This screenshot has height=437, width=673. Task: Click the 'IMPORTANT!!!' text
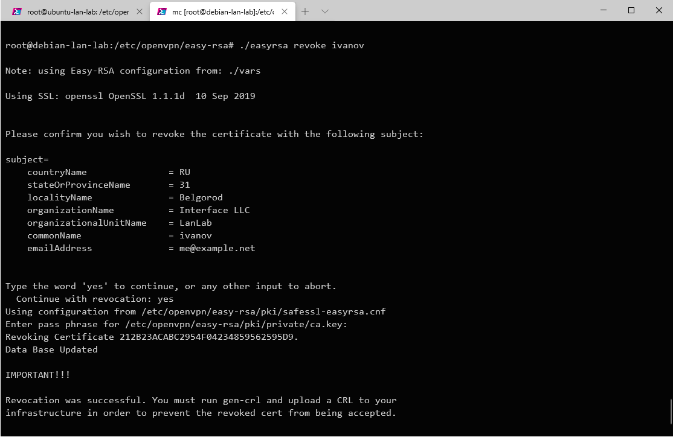point(38,375)
